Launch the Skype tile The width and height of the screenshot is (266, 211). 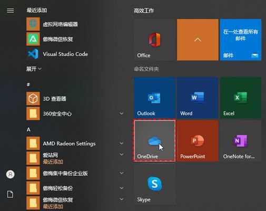tap(154, 184)
